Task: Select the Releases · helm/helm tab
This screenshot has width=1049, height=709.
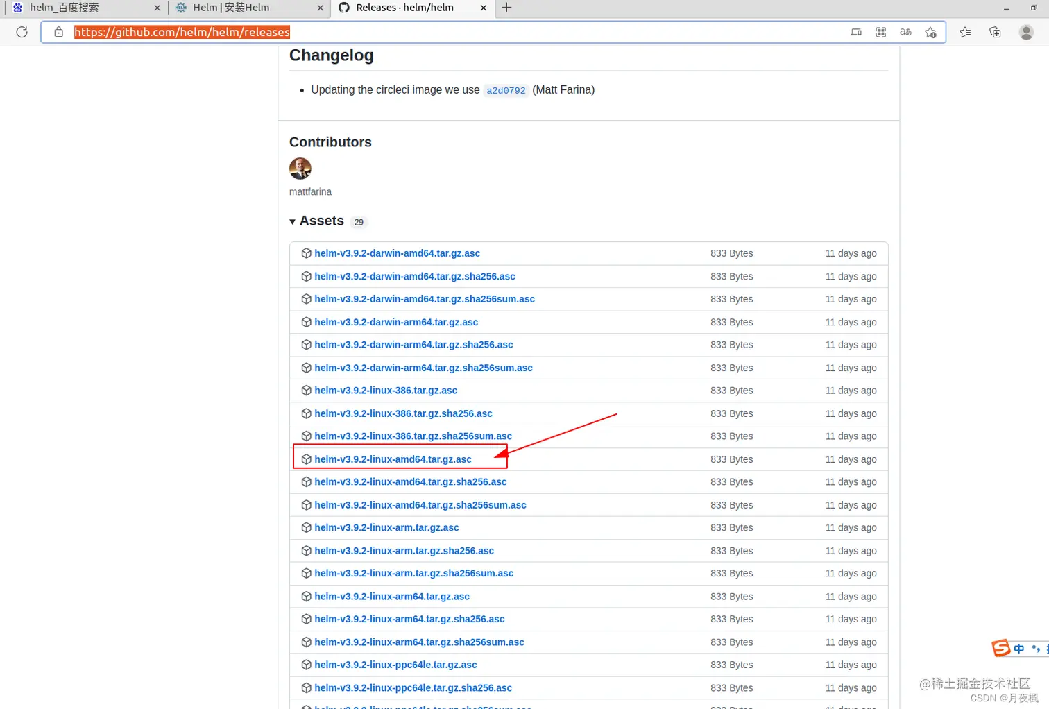Action: tap(412, 8)
